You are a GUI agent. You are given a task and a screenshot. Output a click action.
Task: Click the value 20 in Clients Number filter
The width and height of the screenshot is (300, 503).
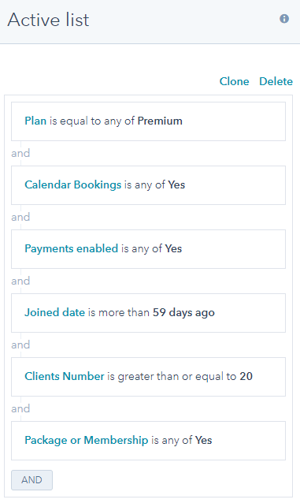point(246,376)
